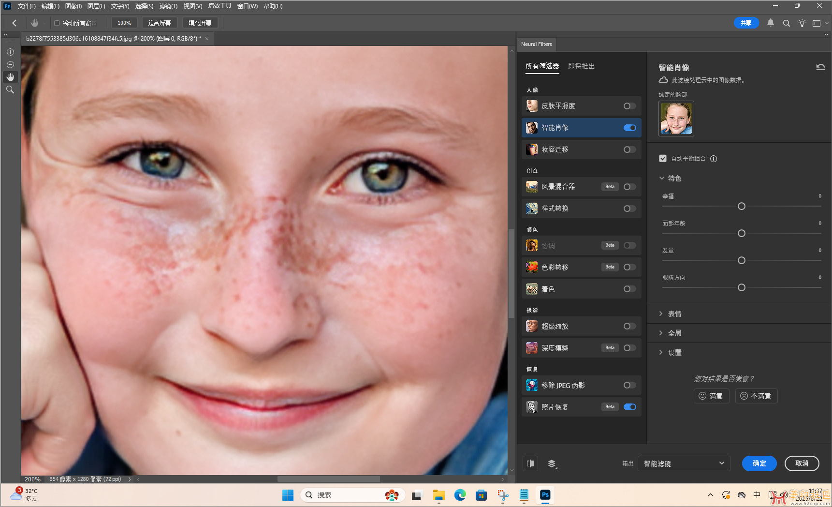Click the 眼睛方向 slider handle
The image size is (832, 507).
pyautogui.click(x=741, y=287)
